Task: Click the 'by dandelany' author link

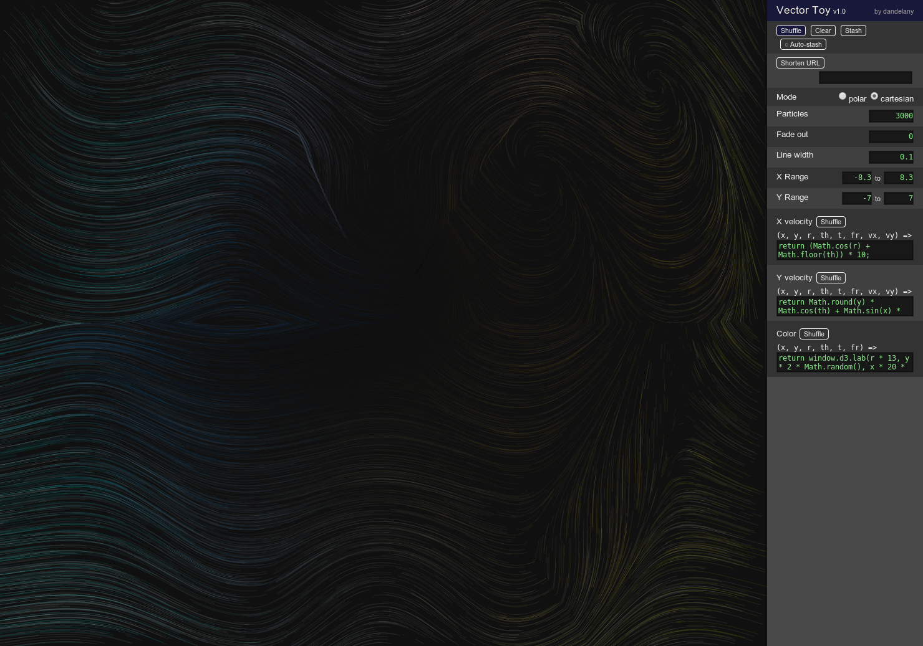Action: pyautogui.click(x=894, y=11)
